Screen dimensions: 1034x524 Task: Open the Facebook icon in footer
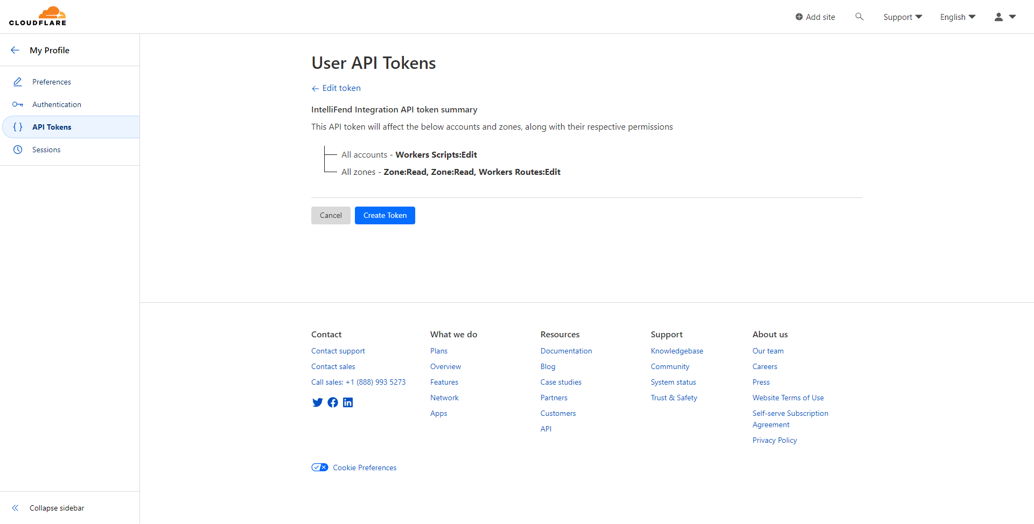pyautogui.click(x=333, y=402)
